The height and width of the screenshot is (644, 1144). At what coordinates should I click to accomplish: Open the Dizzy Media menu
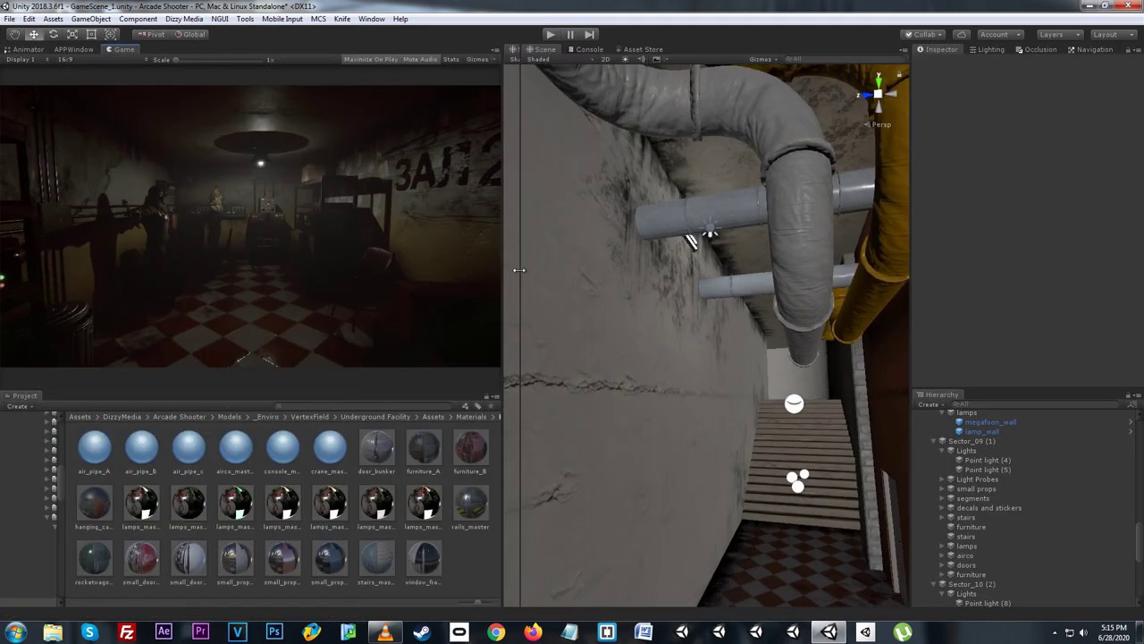[184, 19]
